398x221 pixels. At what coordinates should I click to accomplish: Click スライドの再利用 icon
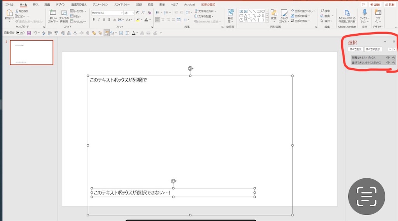pyautogui.click(x=64, y=13)
